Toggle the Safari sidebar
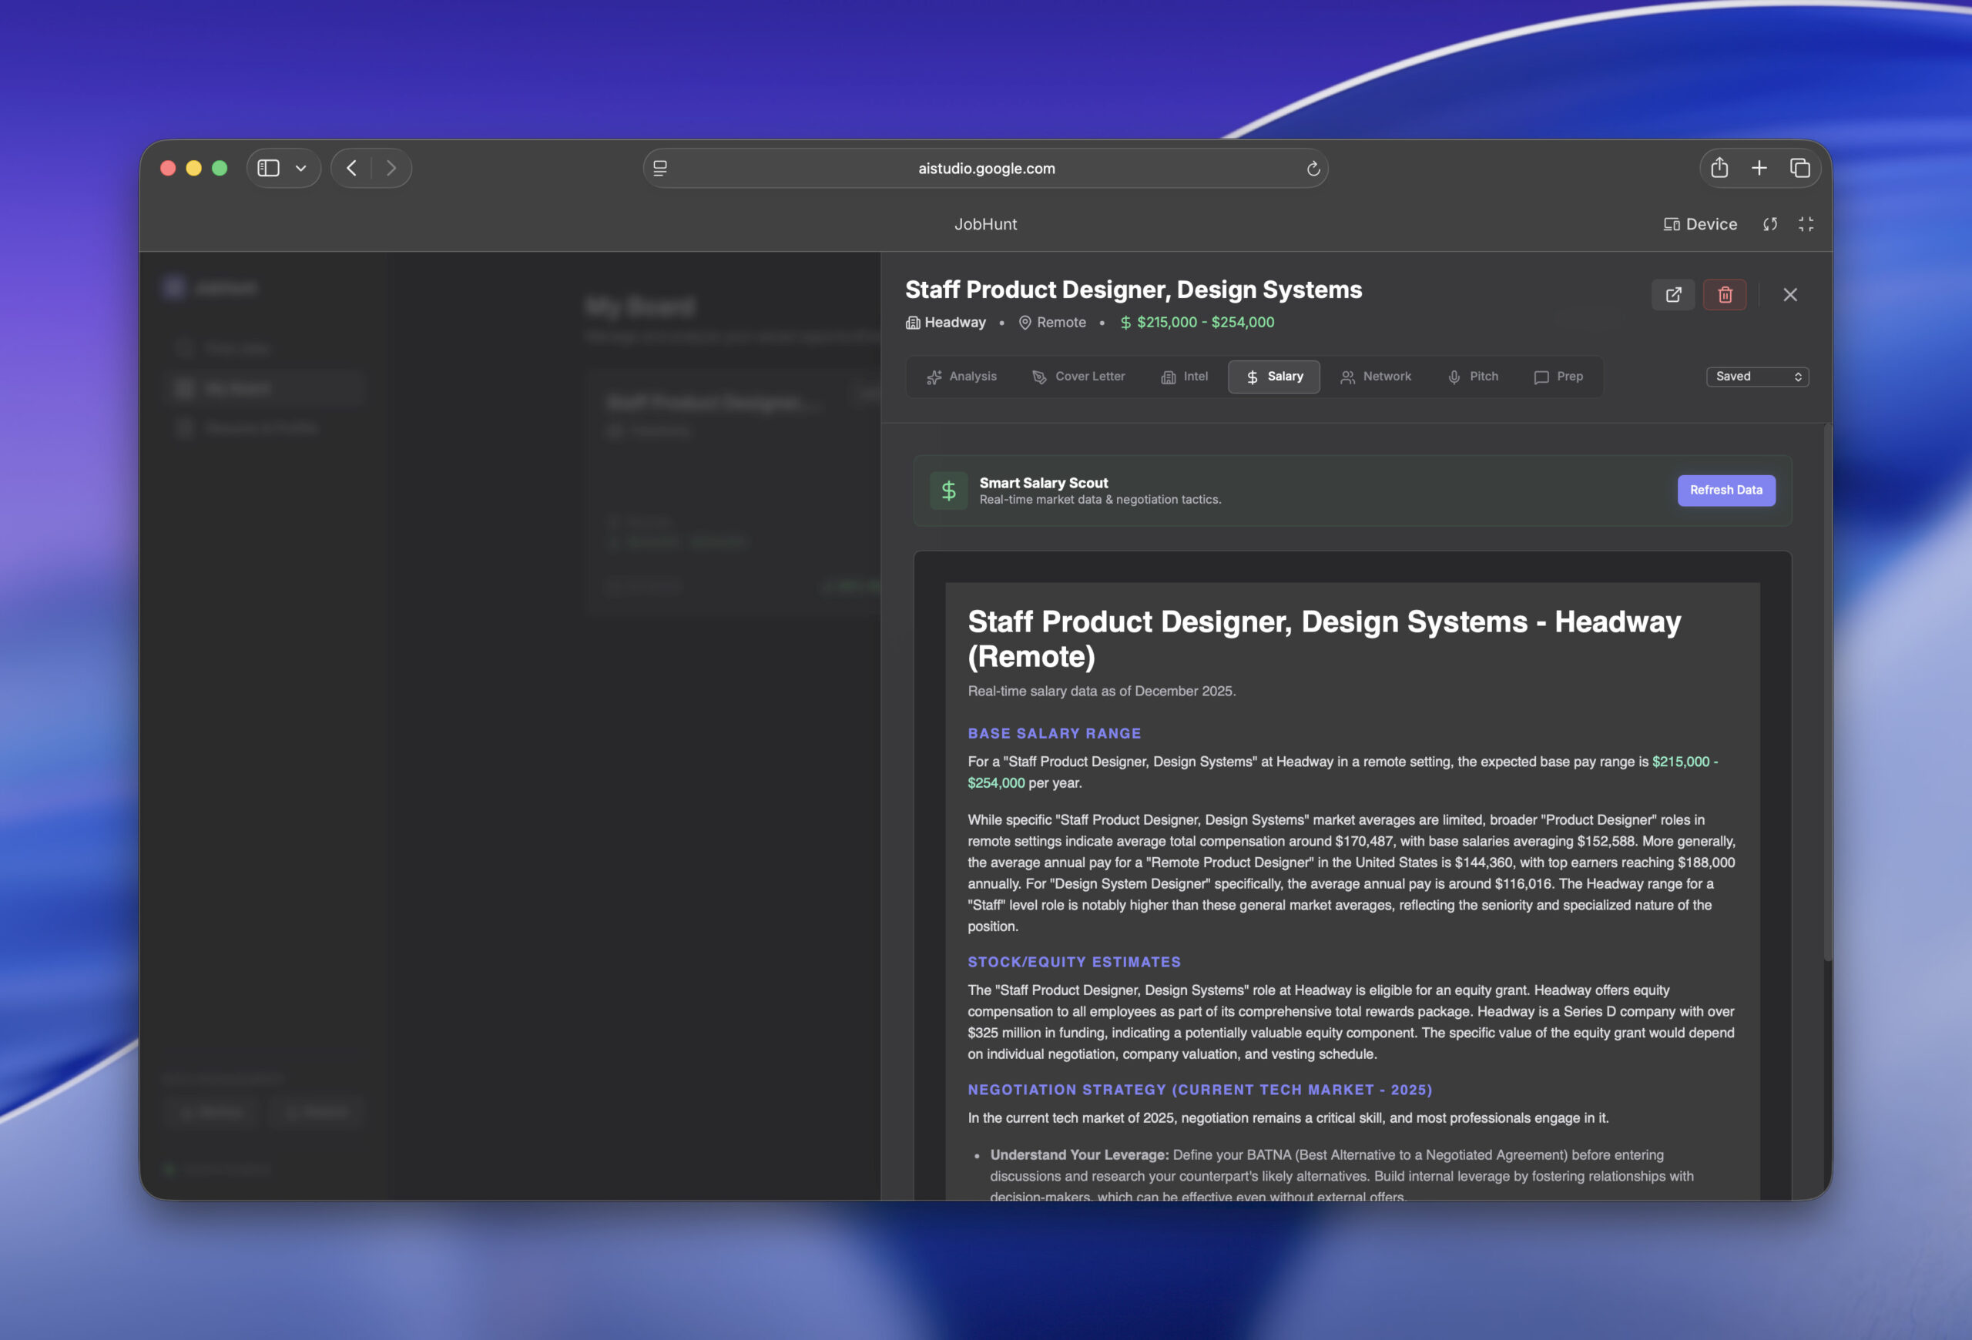The height and width of the screenshot is (1340, 1972). [268, 168]
